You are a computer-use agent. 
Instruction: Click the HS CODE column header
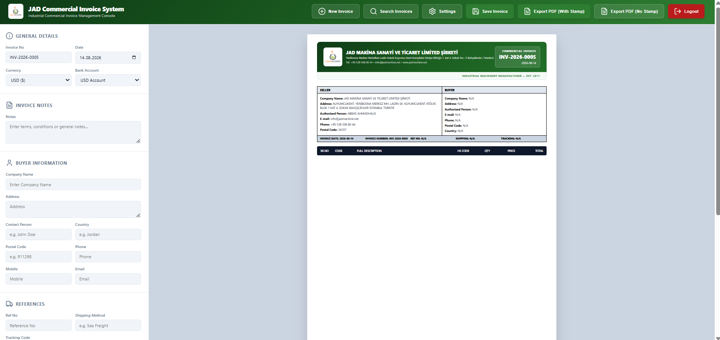coord(463,151)
